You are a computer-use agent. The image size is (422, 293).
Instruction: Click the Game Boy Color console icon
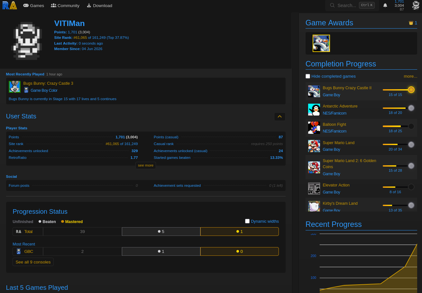26,90
